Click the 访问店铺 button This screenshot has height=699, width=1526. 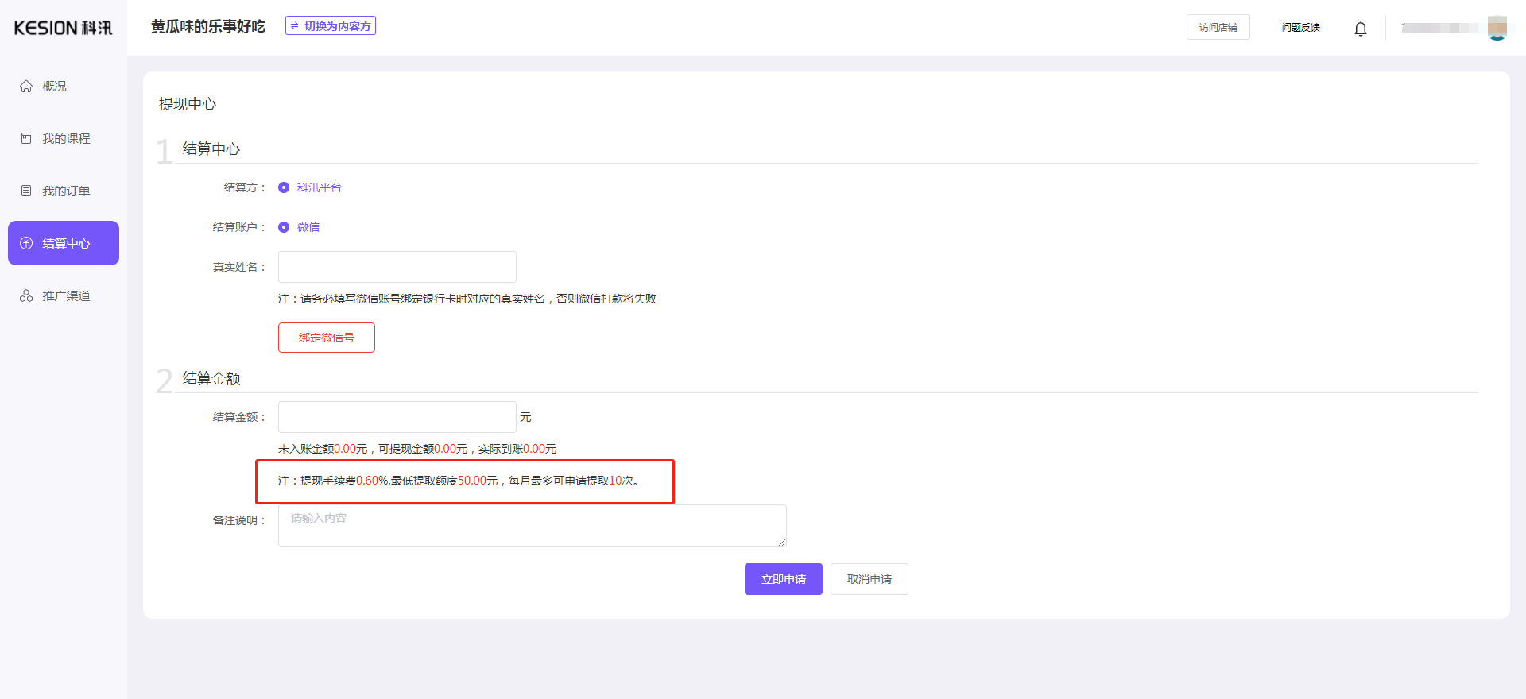point(1218,27)
